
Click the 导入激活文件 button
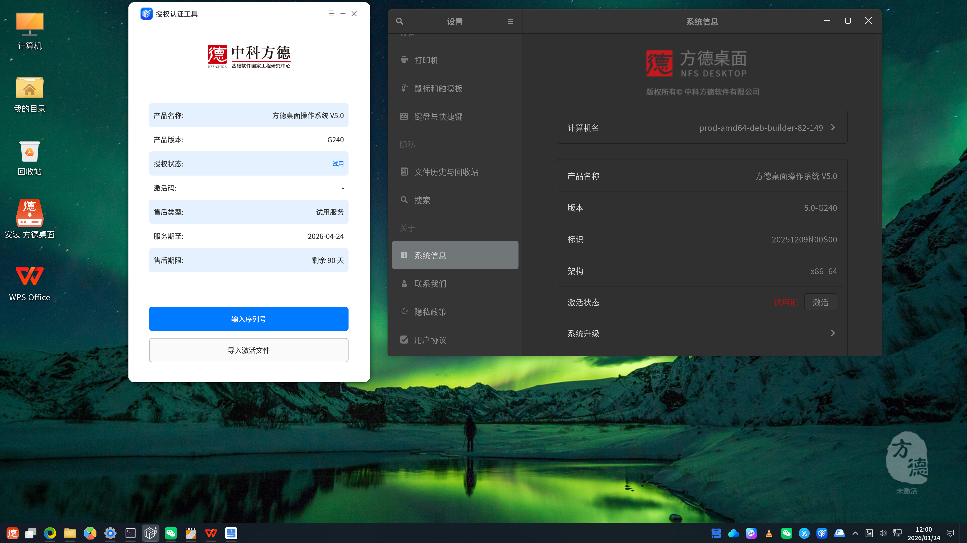249,350
